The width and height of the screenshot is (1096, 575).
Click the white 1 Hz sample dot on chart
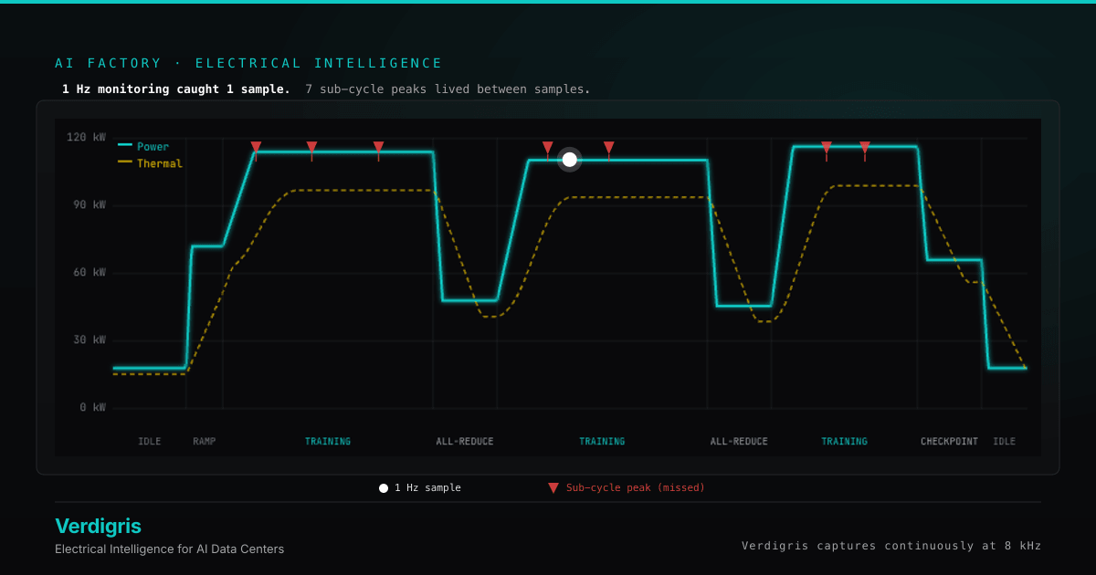[570, 160]
